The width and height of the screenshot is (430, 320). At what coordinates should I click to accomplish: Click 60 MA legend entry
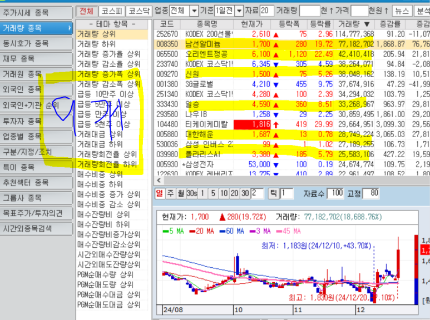232,231
